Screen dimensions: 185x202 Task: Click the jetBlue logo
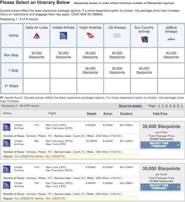(171, 39)
